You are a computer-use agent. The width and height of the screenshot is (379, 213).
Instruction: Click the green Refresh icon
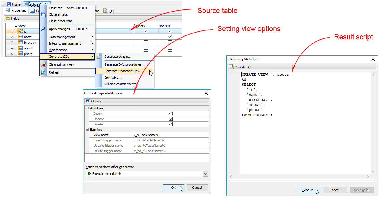tap(43, 72)
